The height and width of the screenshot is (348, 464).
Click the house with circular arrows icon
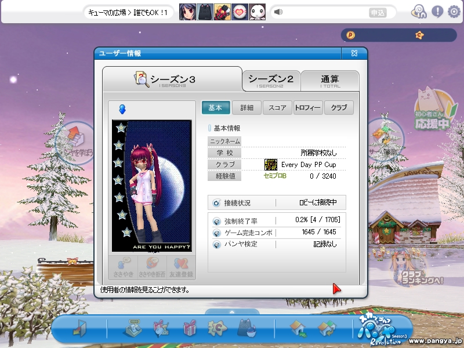[x=327, y=328]
